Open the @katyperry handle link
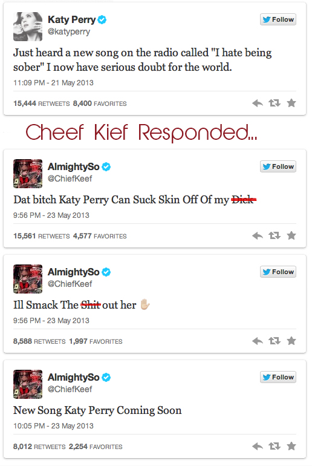Screen dimensions: 312x466 69,31
